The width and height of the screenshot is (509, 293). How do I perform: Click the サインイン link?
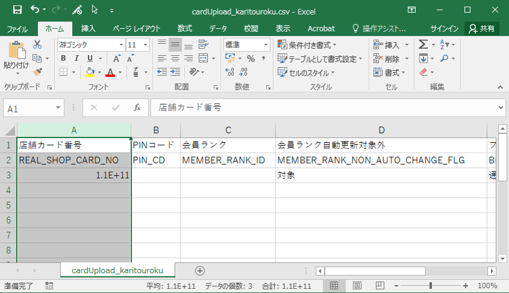click(445, 28)
